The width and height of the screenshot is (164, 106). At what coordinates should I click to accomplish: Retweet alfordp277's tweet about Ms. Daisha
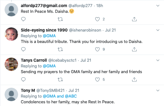tap(60, 19)
